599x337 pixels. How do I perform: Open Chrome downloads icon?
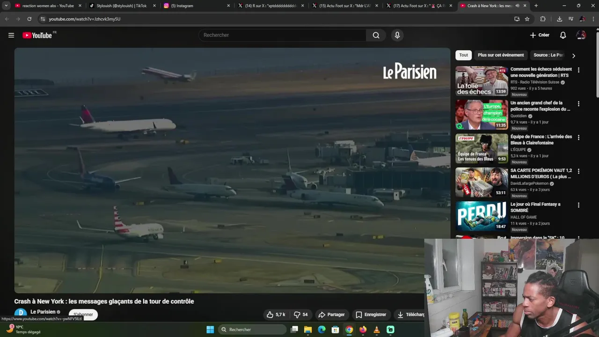click(x=559, y=19)
